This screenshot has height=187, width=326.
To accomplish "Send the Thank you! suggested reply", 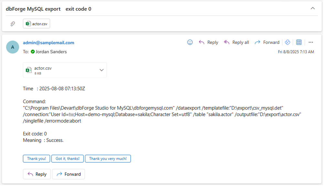I will click(x=36, y=158).
